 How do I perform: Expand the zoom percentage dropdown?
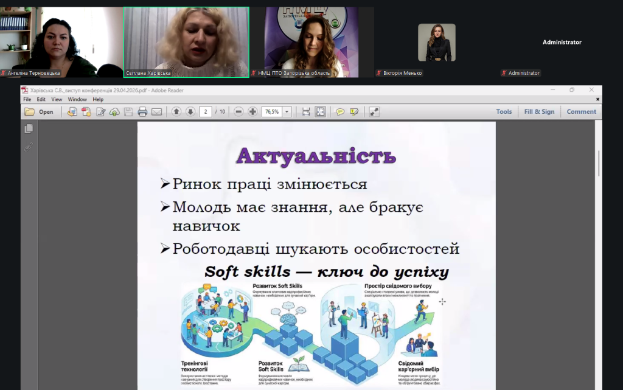287,112
